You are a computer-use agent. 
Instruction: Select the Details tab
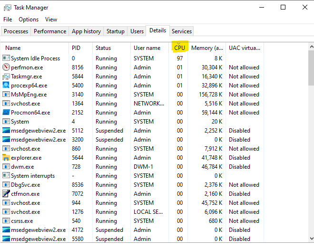(x=158, y=30)
